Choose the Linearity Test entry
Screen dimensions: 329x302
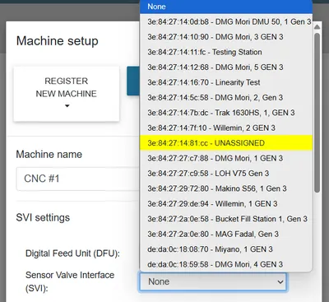pyautogui.click(x=226, y=82)
